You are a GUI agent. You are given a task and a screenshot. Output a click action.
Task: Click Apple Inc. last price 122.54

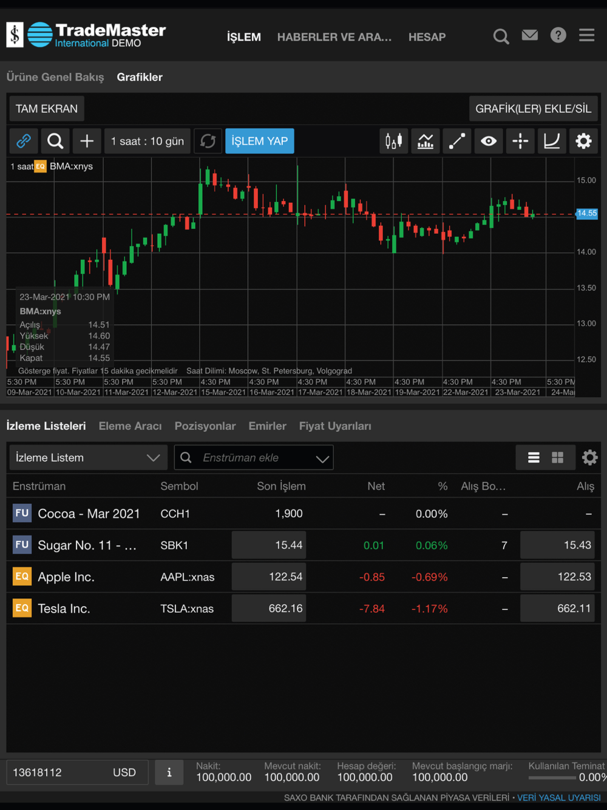coord(269,577)
